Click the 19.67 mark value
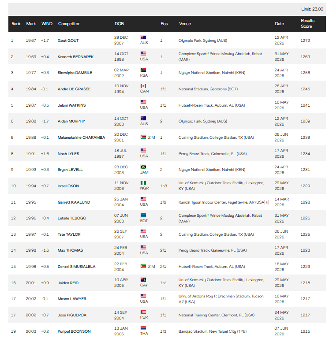Viewport: 329px width, 338px height. coord(31,41)
